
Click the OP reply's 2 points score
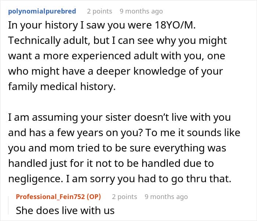pyautogui.click(x=124, y=196)
